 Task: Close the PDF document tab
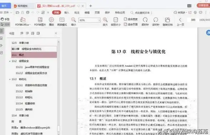[83, 6]
